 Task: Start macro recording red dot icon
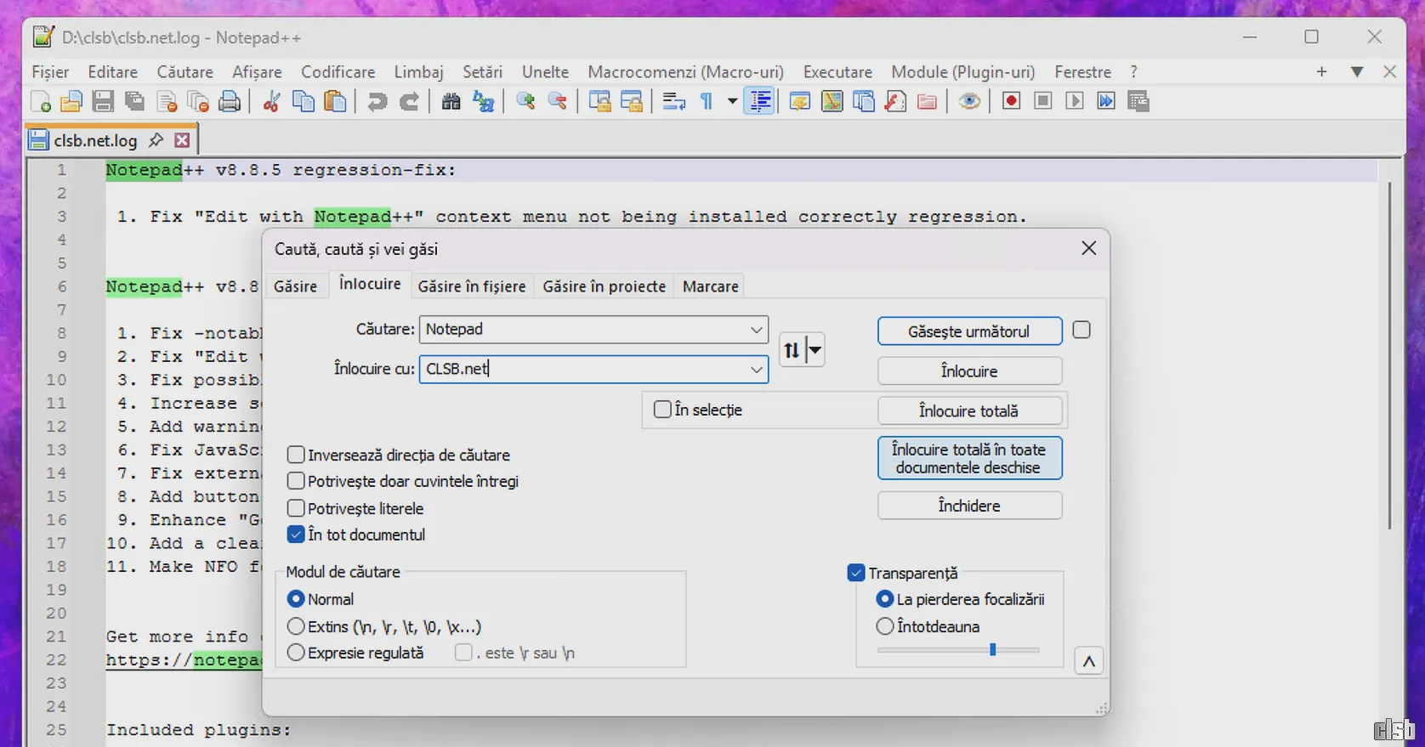click(x=1011, y=102)
